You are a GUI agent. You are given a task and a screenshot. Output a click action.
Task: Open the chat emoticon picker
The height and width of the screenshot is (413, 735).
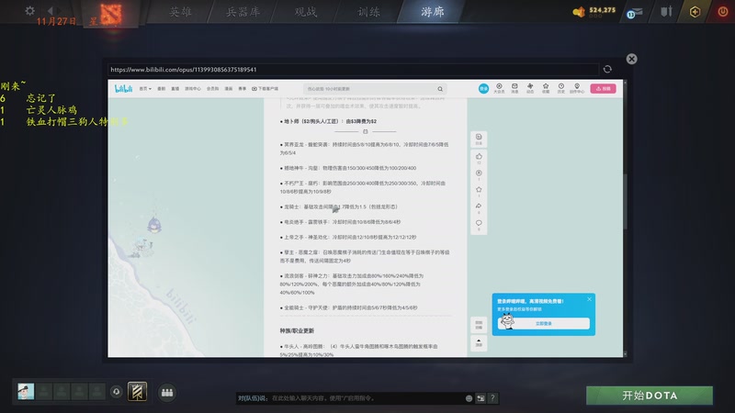(x=469, y=398)
